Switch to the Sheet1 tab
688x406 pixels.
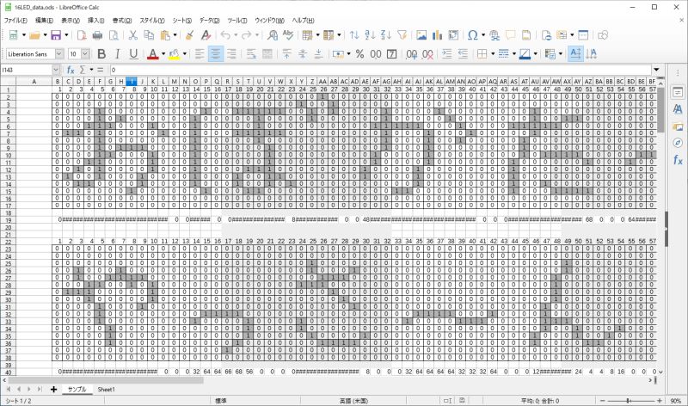coord(106,390)
